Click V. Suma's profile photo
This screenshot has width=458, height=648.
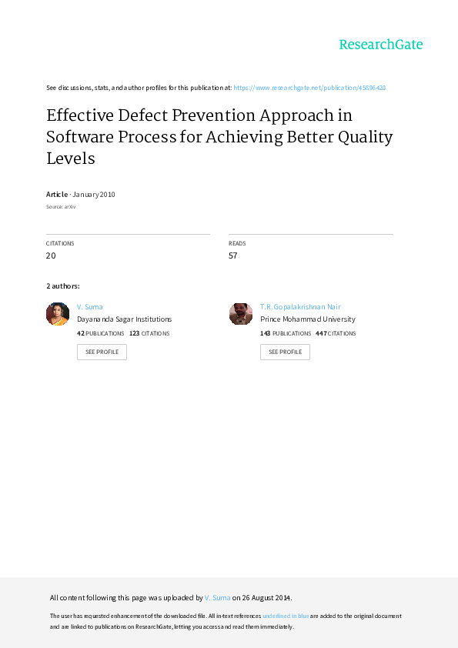(x=58, y=314)
